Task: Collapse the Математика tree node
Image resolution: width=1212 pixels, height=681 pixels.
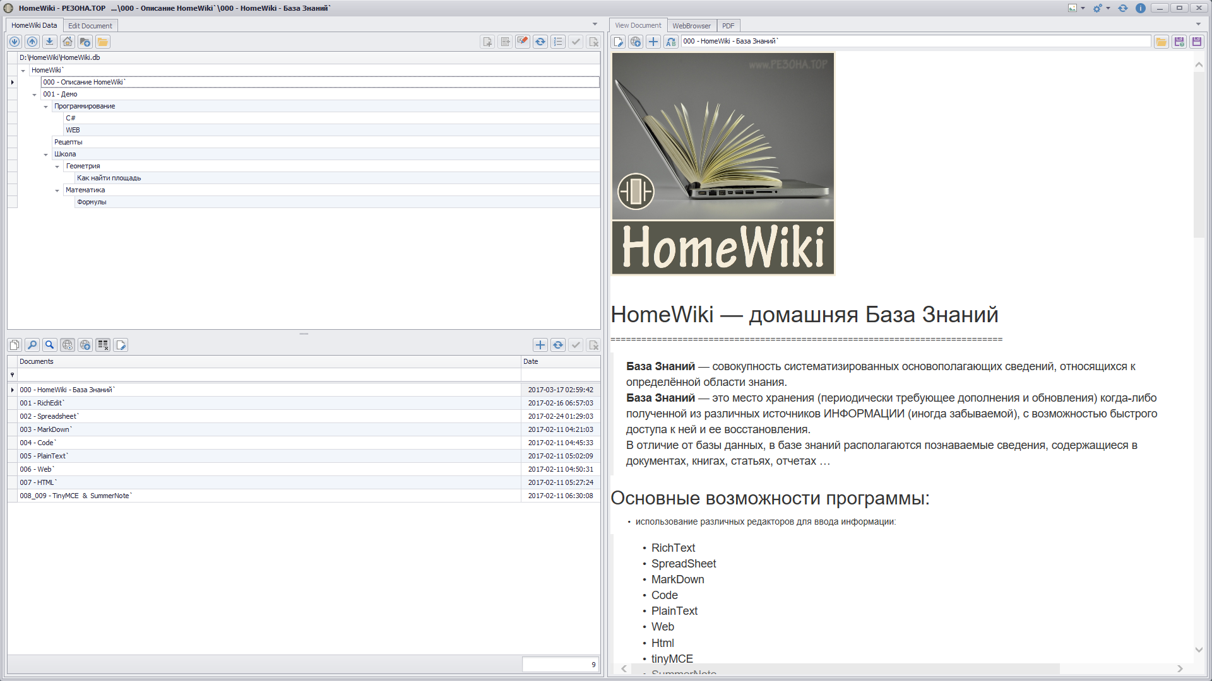Action: click(57, 190)
